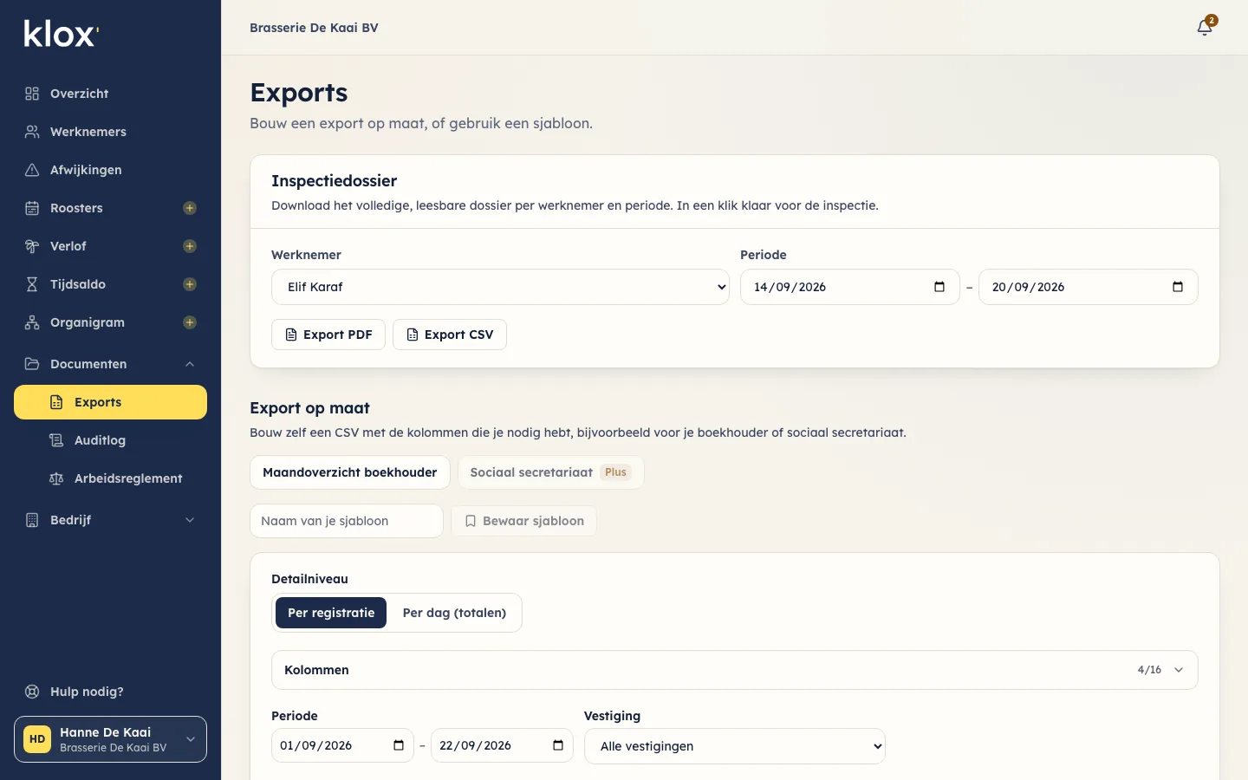The width and height of the screenshot is (1248, 780).
Task: Open Werknemers page
Action: (x=110, y=132)
